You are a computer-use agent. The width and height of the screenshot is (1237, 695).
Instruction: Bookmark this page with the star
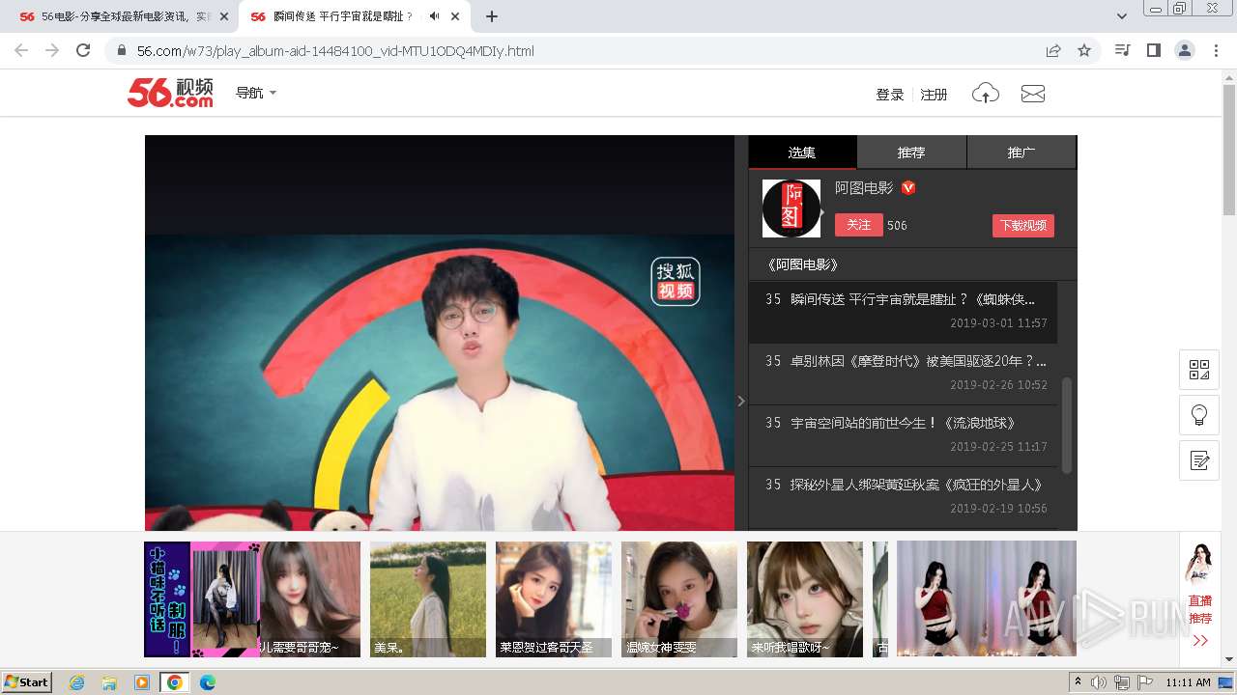tap(1084, 51)
